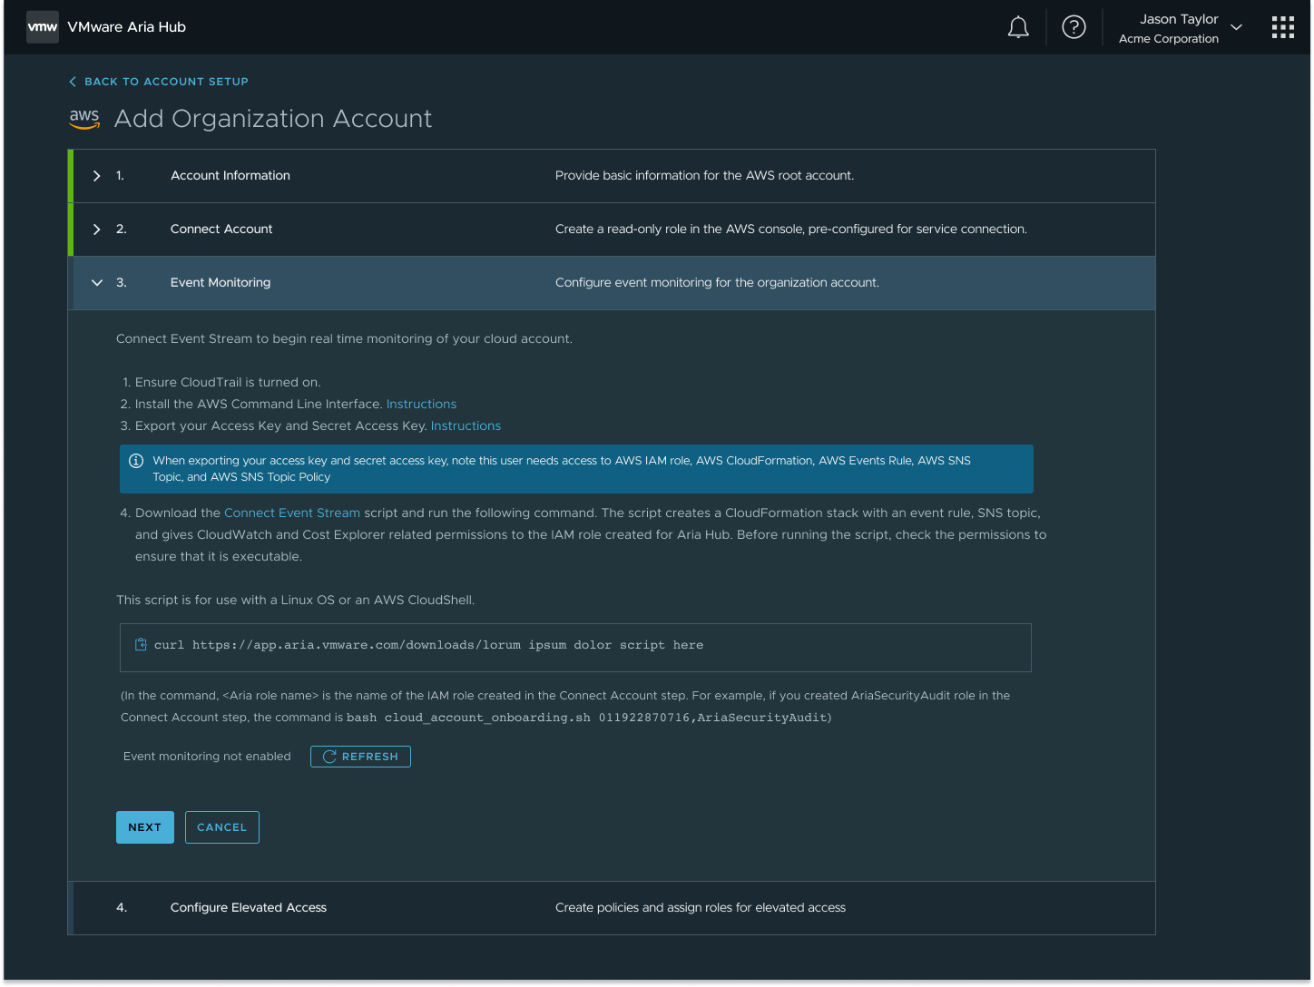The image size is (1314, 987).
Task: Click the sample 'bash cloud_account_onboarding.sh' command text
Action: coord(588,718)
